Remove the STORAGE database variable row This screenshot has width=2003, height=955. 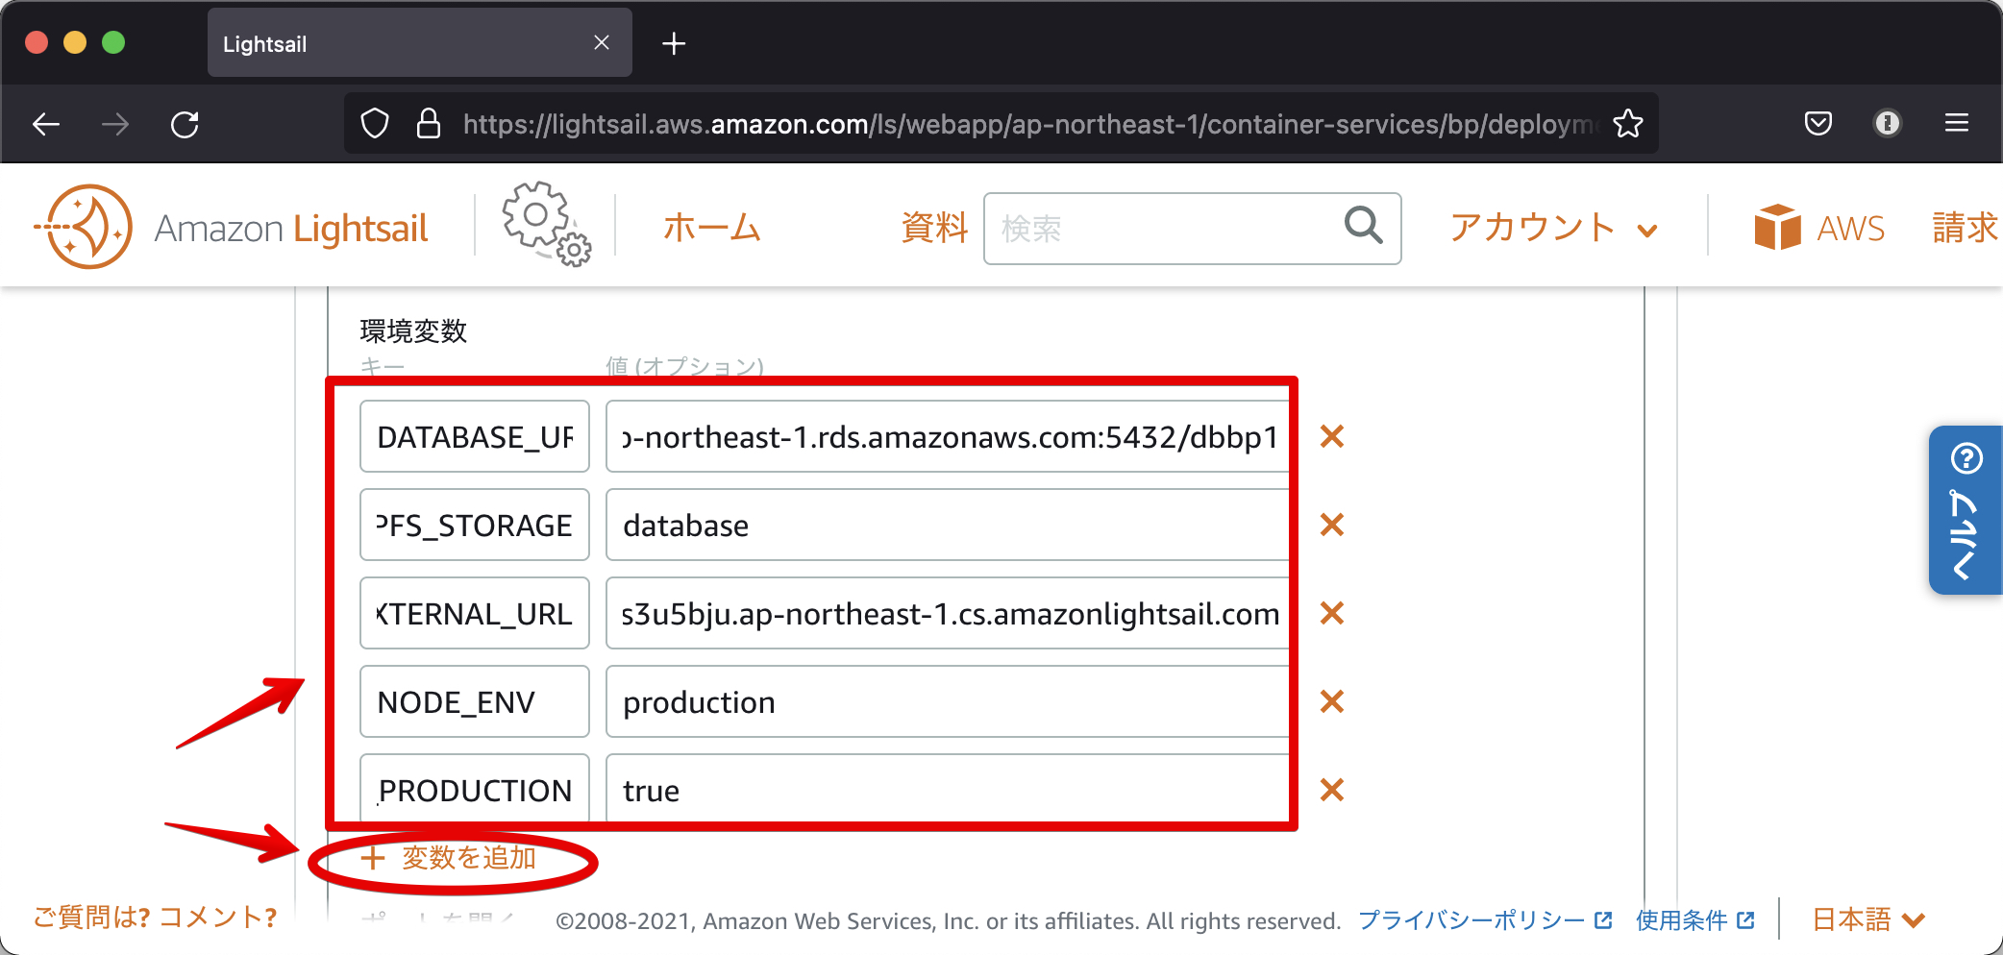pyautogui.click(x=1332, y=525)
